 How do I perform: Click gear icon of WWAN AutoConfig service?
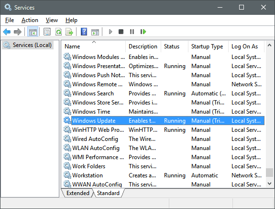[67, 184]
